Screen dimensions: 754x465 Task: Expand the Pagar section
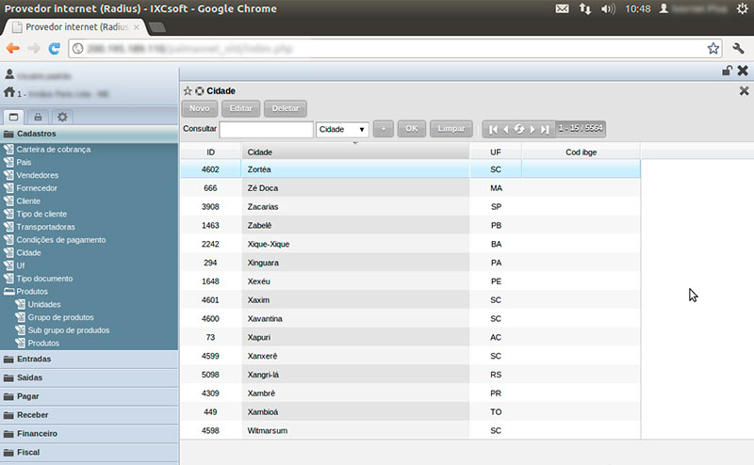[x=89, y=396]
